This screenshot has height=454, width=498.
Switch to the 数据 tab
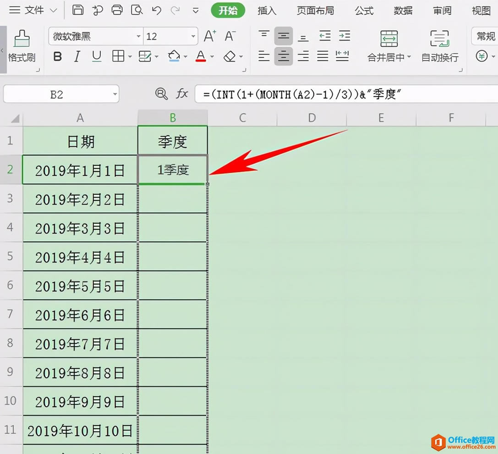403,11
